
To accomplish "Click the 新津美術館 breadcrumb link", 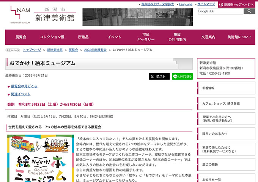I will 55,50.
